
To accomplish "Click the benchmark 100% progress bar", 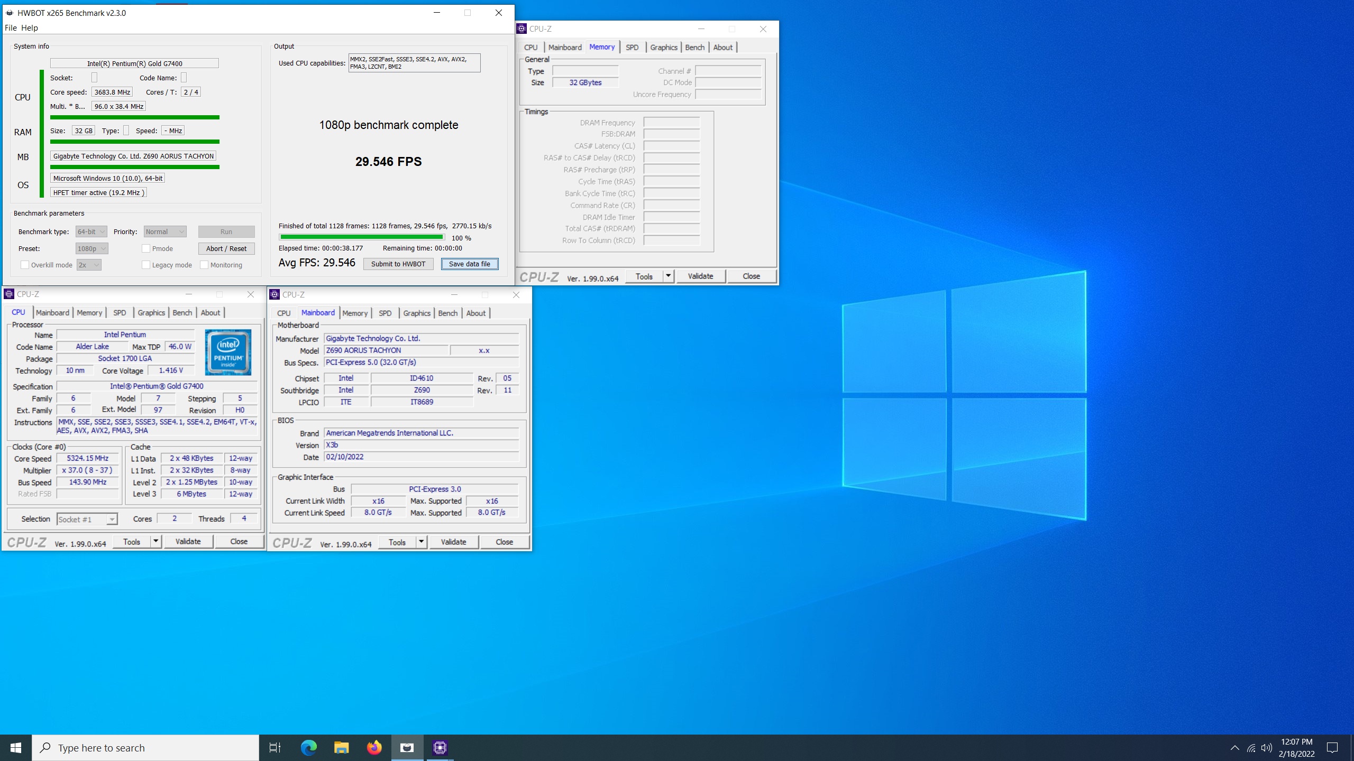I will [362, 237].
